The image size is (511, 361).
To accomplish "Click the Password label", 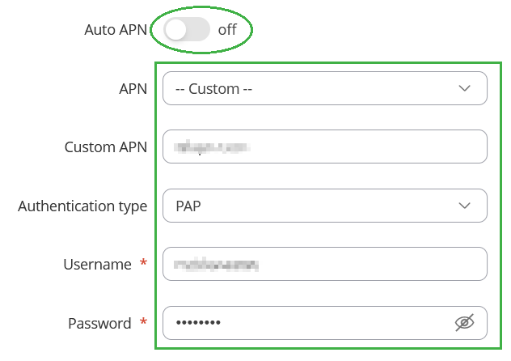I will 99,323.
